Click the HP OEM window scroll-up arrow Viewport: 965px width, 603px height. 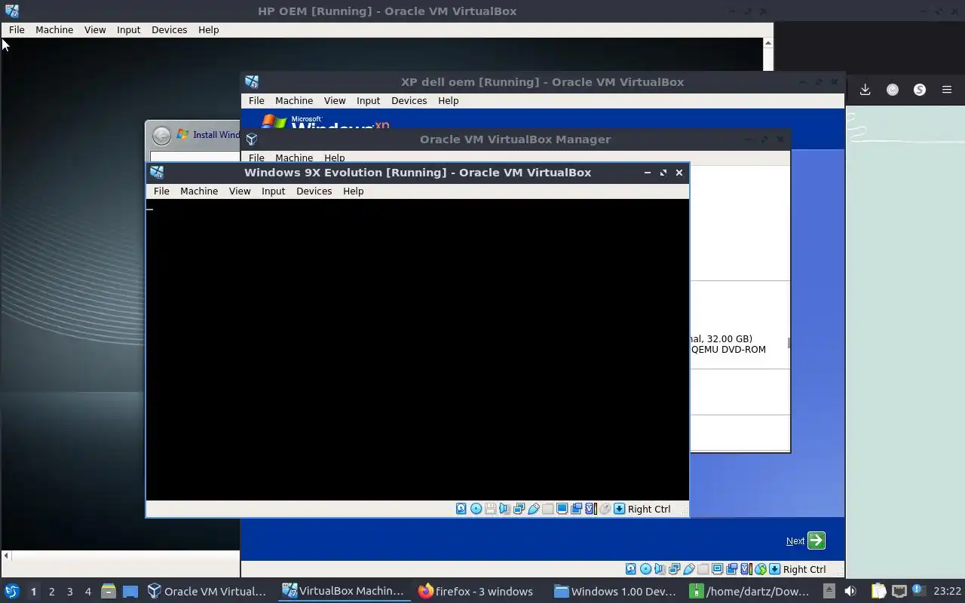[x=768, y=43]
